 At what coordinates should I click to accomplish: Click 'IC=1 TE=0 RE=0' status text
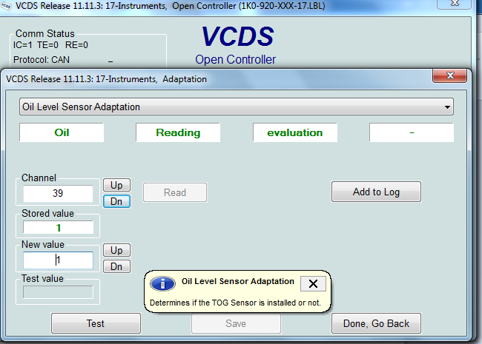tap(50, 45)
